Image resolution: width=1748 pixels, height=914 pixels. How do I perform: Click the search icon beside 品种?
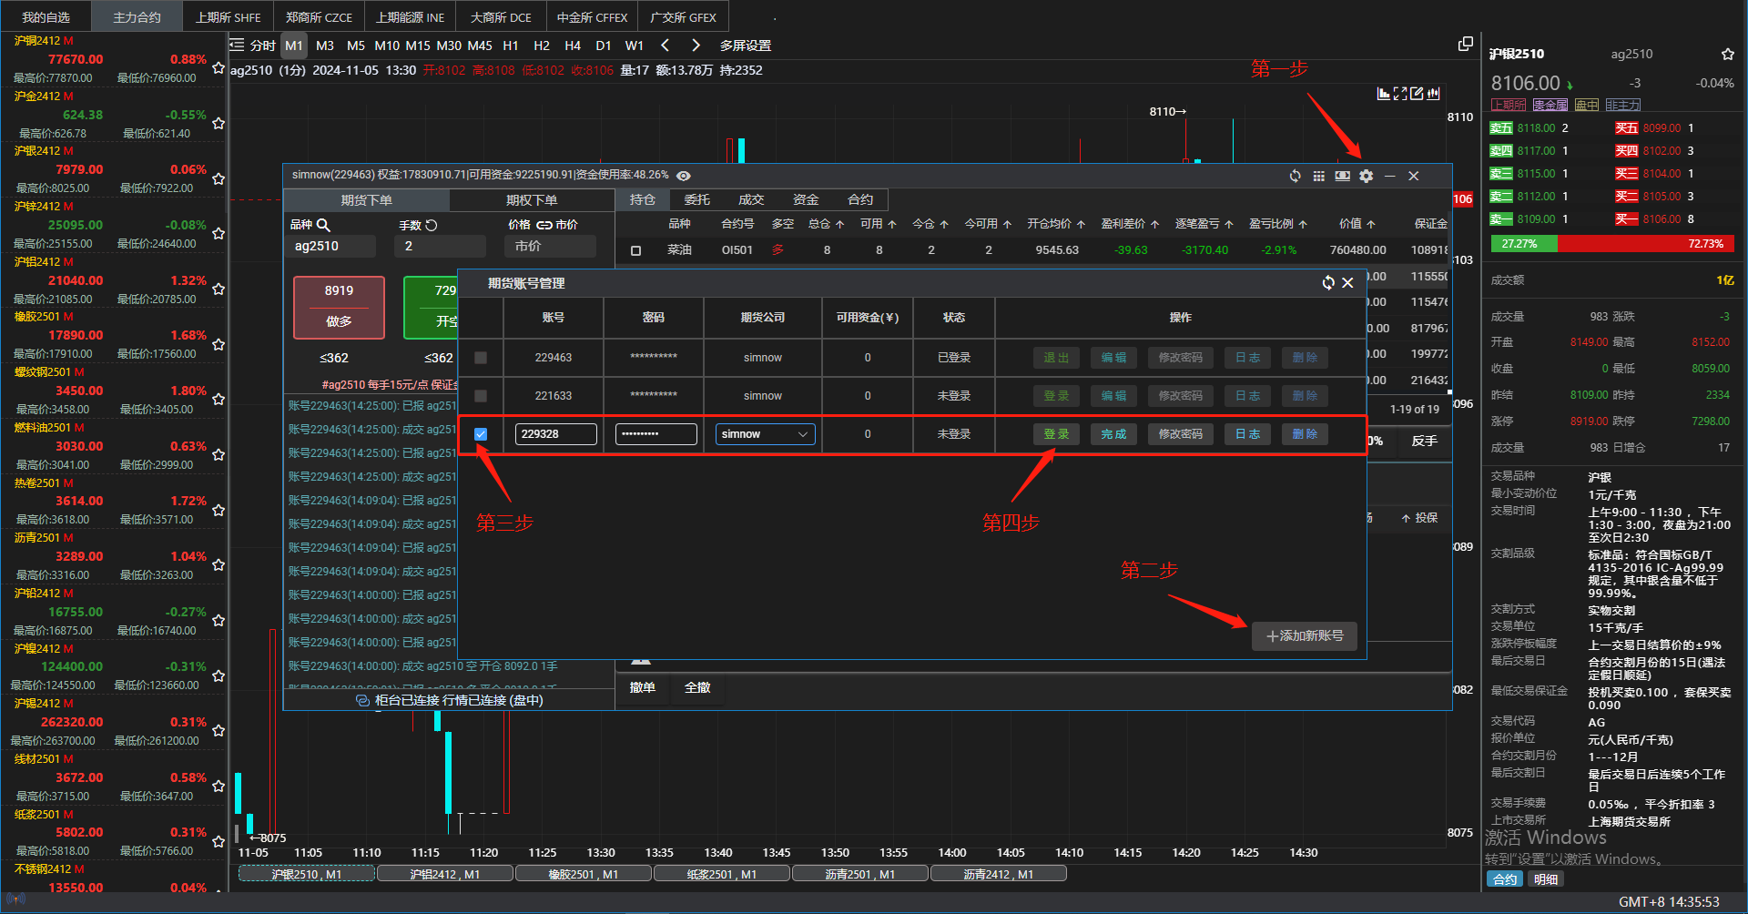click(x=323, y=225)
